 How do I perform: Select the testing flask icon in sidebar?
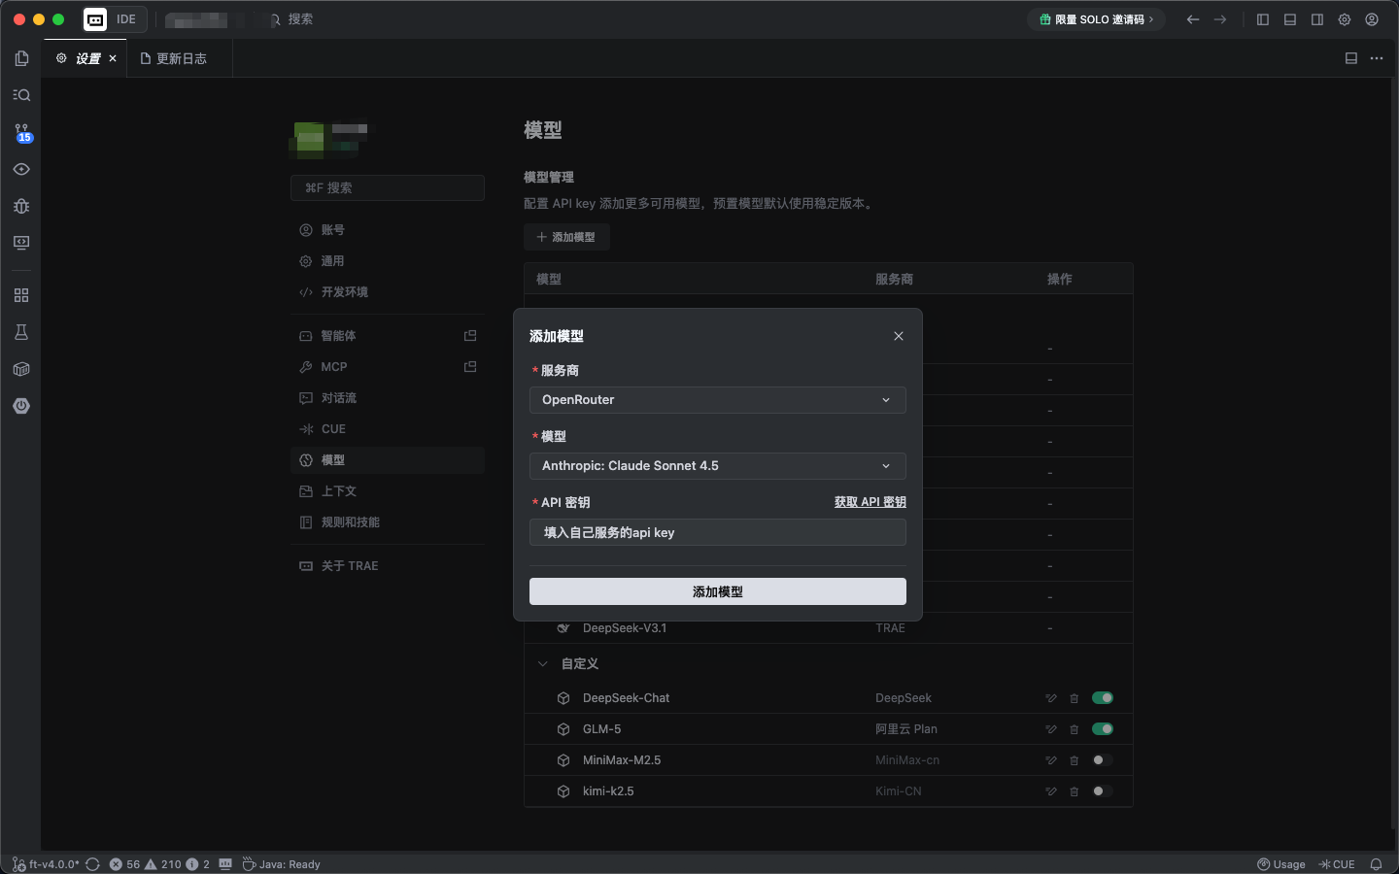pyautogui.click(x=21, y=331)
